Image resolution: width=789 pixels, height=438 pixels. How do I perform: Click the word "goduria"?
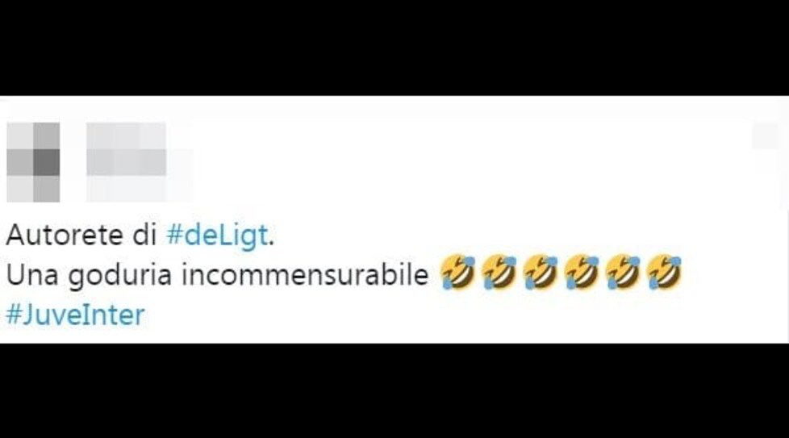(x=120, y=276)
